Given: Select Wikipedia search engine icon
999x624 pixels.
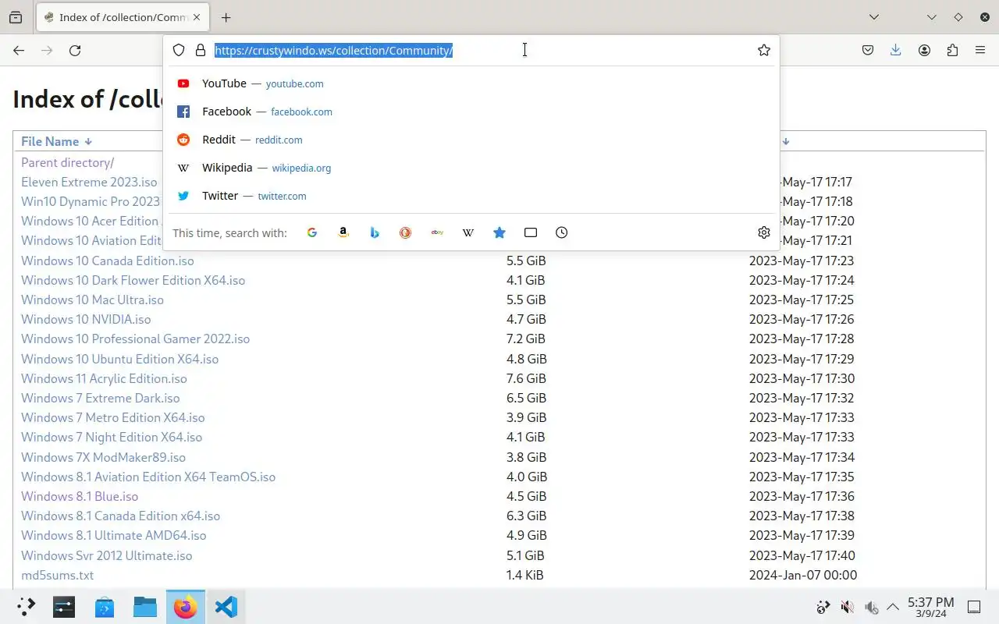Looking at the screenshot, I should pos(468,232).
